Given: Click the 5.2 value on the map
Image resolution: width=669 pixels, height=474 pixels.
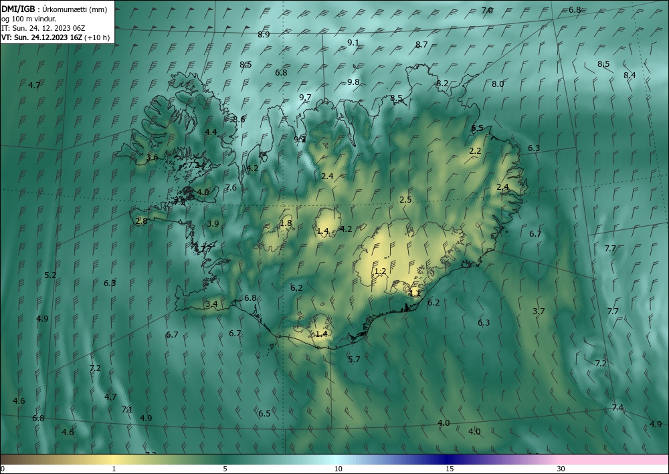Looking at the screenshot, I should pos(50,275).
